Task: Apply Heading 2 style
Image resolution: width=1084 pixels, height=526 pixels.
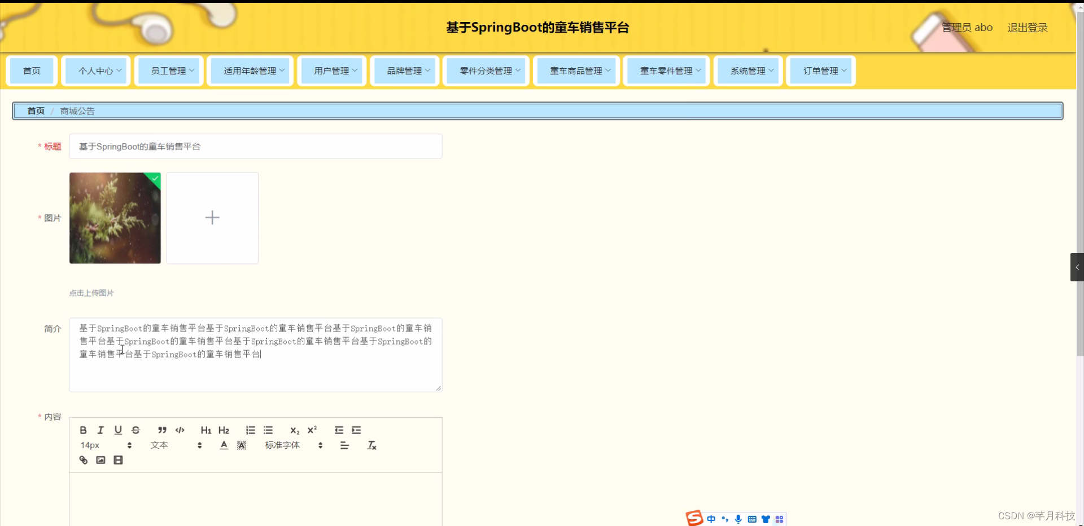Action: point(224,430)
